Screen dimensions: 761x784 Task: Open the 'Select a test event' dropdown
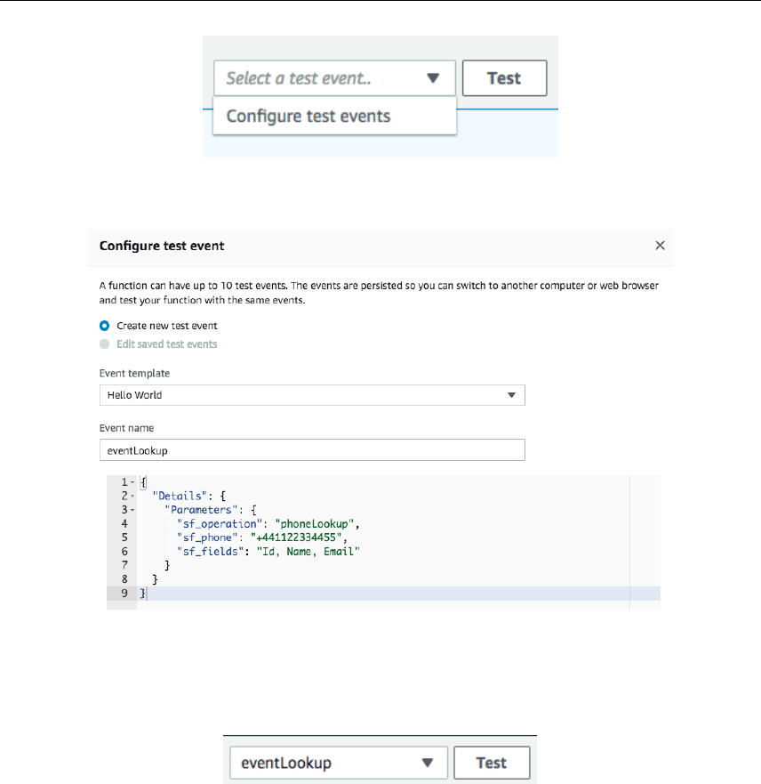[333, 78]
